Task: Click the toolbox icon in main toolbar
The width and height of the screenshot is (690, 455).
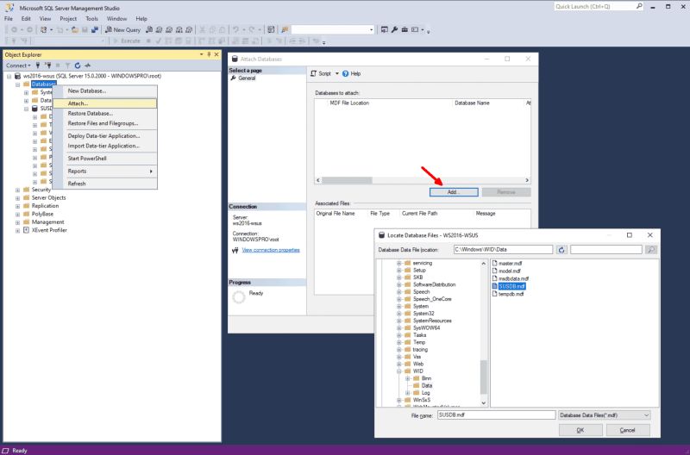Action: tap(405, 30)
